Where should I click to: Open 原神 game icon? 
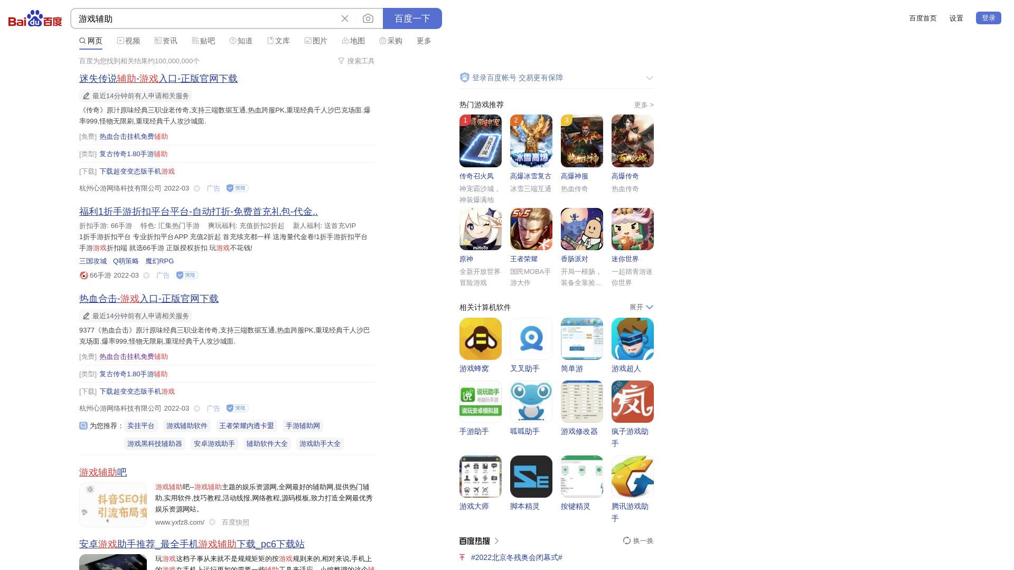click(481, 229)
